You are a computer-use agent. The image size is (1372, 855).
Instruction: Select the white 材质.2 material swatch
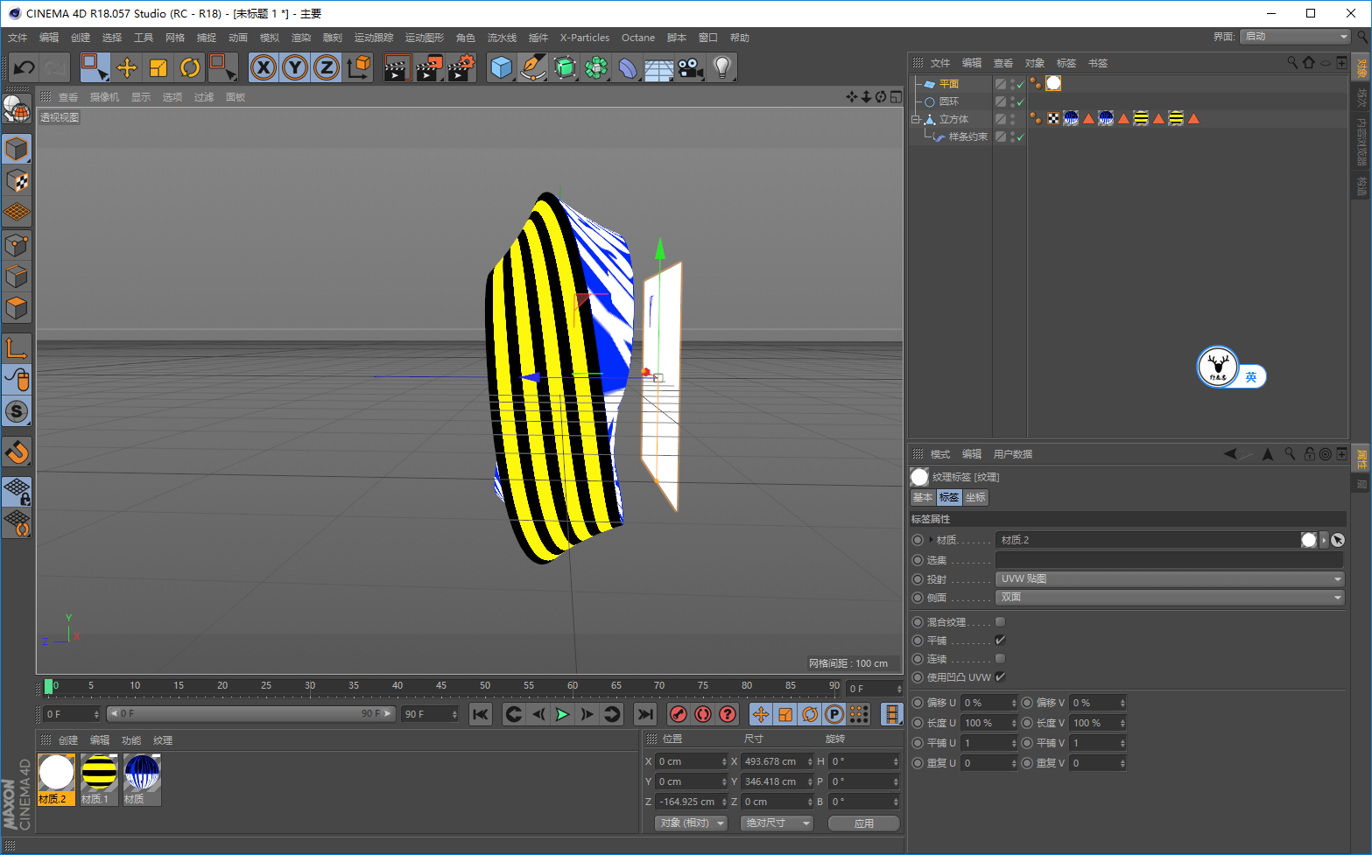click(56, 779)
